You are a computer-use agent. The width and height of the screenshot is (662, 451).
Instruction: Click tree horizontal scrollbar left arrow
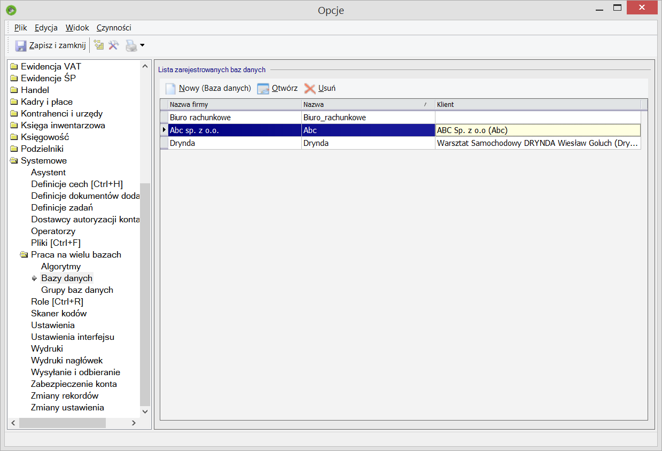[x=14, y=423]
